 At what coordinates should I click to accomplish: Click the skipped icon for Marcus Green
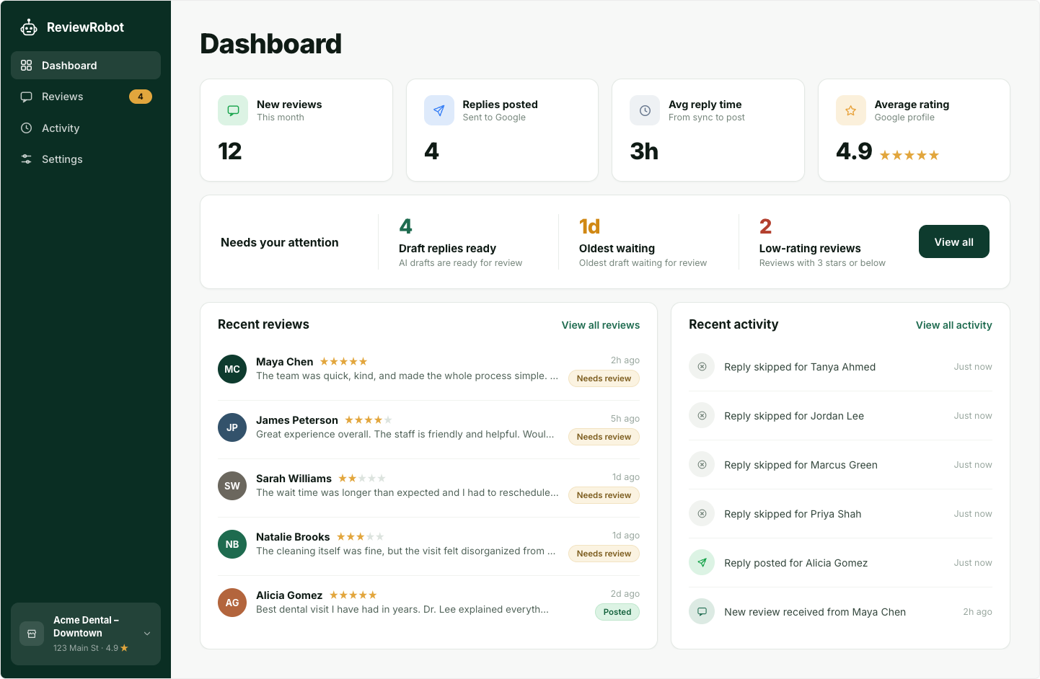tap(702, 465)
